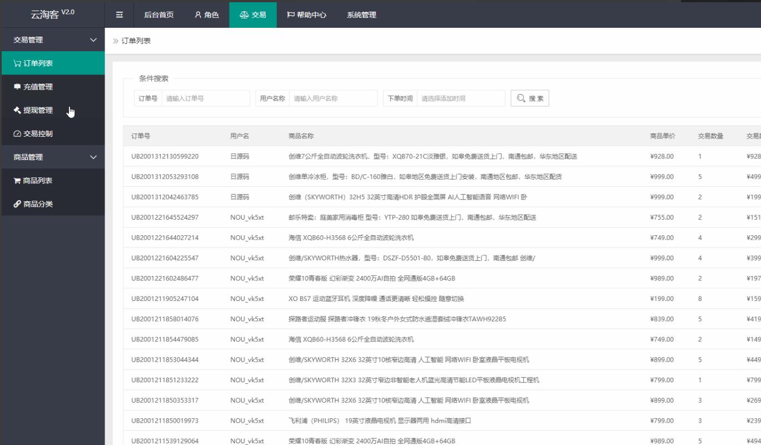Open 提现管理 withdrawal management in sidebar
This screenshot has height=445, width=761.
(38, 110)
